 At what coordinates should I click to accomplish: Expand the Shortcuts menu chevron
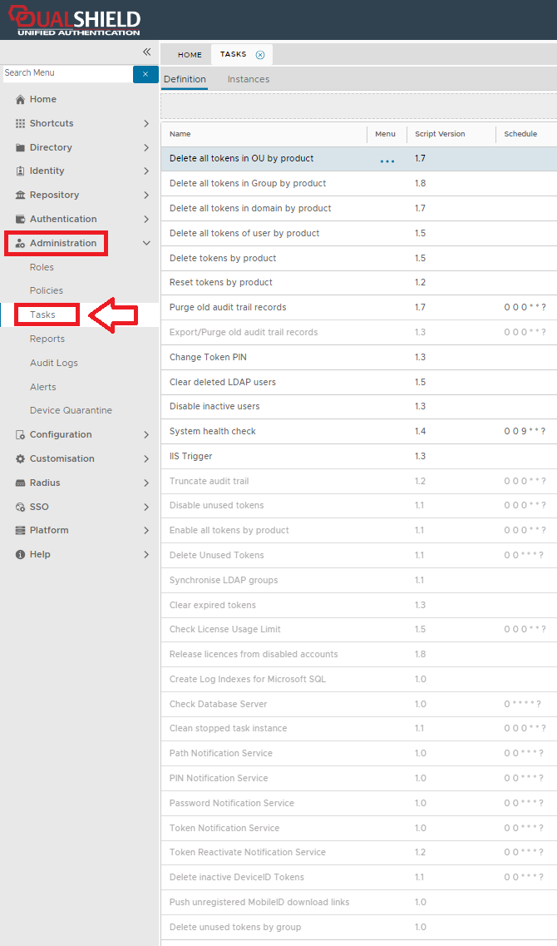(145, 123)
